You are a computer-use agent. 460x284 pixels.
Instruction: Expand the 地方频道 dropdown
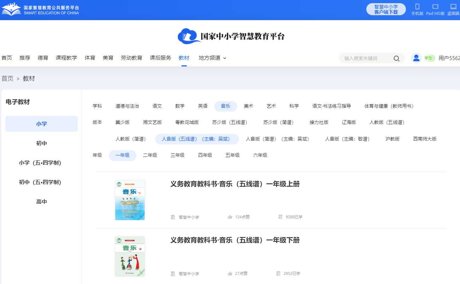(212, 58)
